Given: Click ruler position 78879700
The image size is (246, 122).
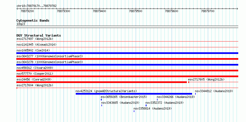Looking at the screenshot, I should pos(208,11).
